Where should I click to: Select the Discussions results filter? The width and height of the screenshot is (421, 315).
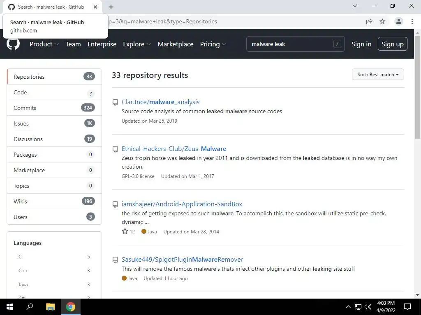coord(54,139)
